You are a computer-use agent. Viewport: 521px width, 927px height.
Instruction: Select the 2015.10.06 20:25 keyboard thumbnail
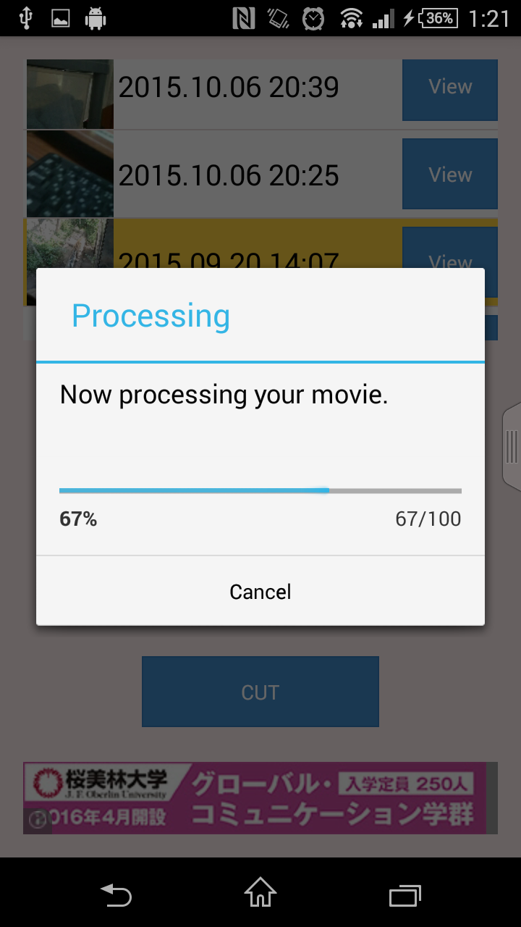coord(70,174)
